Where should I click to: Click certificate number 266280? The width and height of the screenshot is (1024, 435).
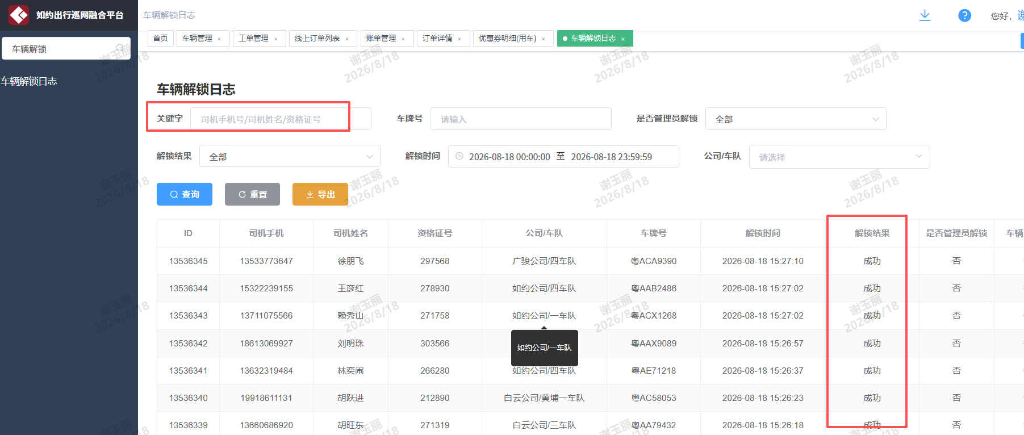pyautogui.click(x=435, y=371)
